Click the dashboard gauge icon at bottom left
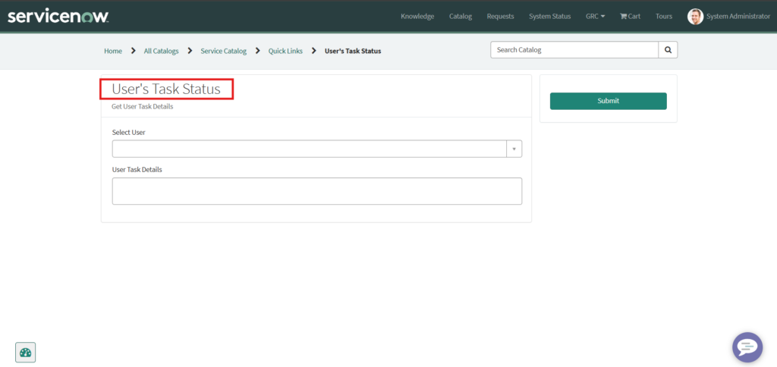 point(26,353)
